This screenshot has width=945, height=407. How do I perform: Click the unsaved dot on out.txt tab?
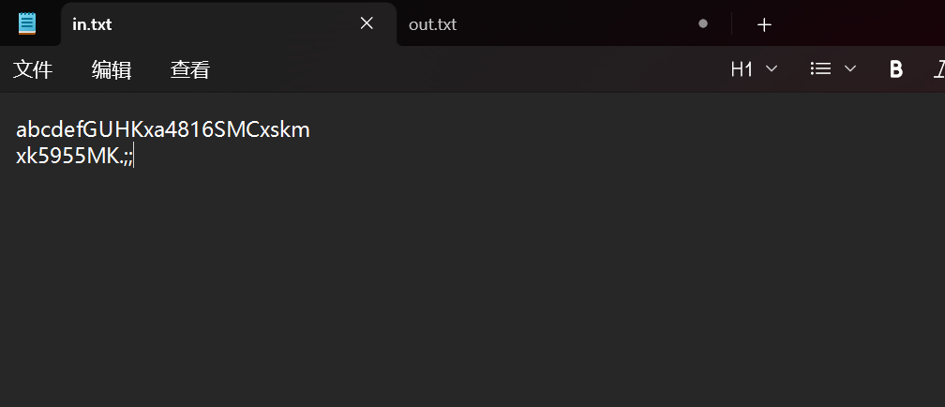[x=703, y=23]
